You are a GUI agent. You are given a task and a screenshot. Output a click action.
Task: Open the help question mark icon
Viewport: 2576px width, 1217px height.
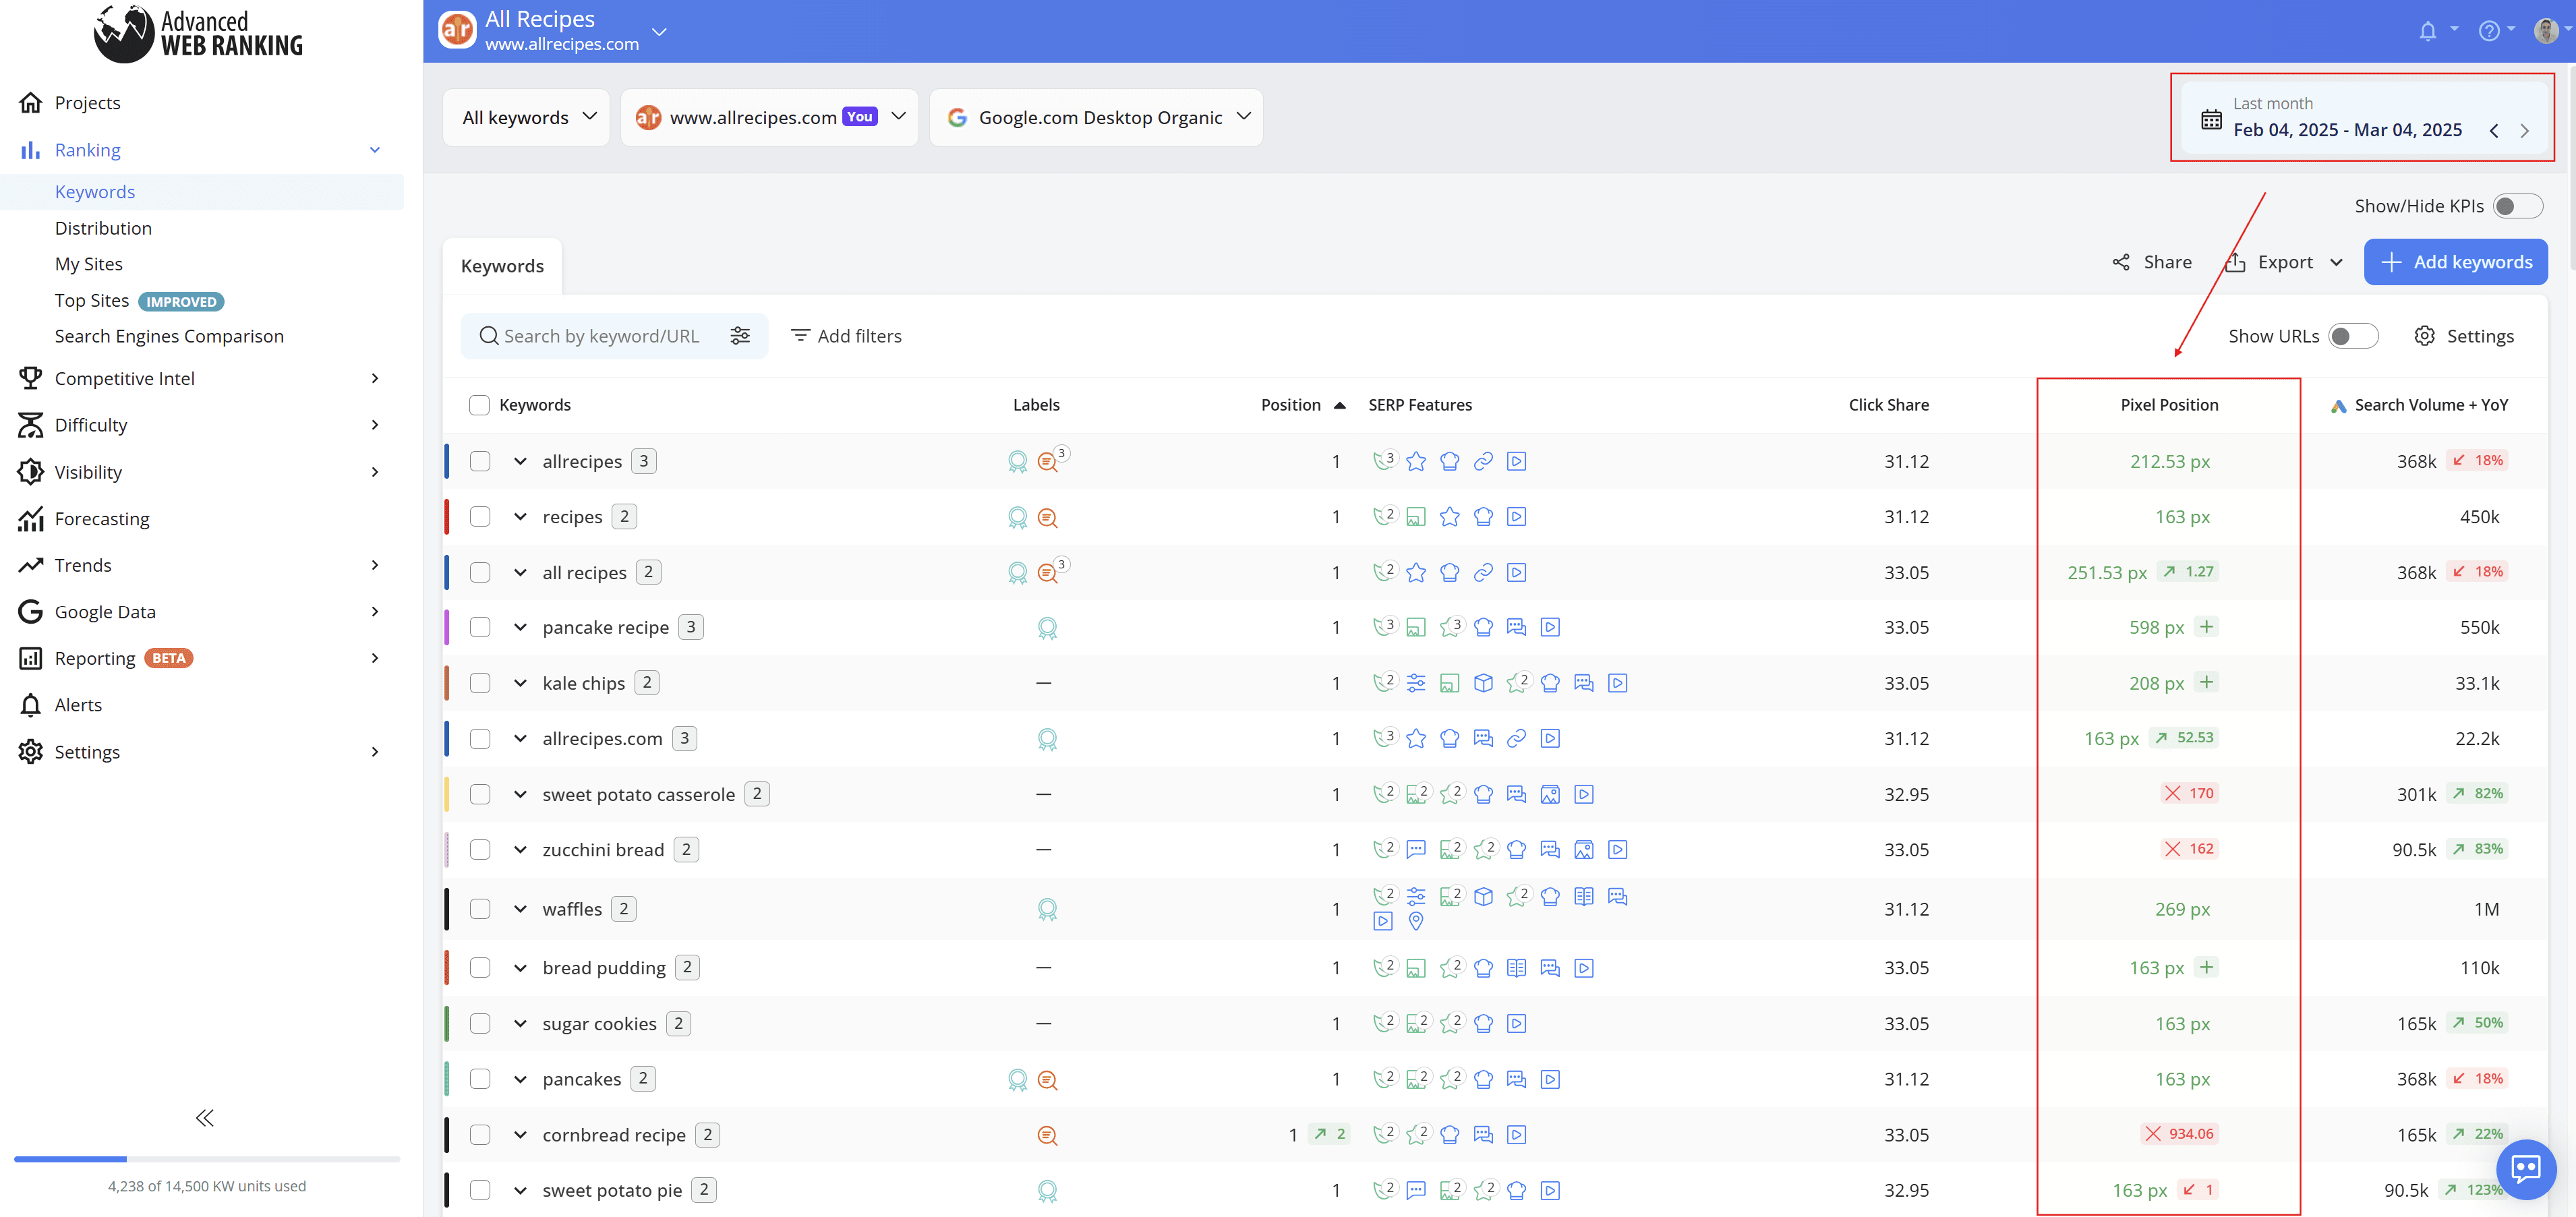tap(2488, 31)
